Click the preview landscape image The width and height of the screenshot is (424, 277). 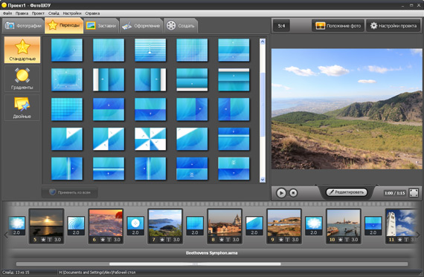click(347, 109)
